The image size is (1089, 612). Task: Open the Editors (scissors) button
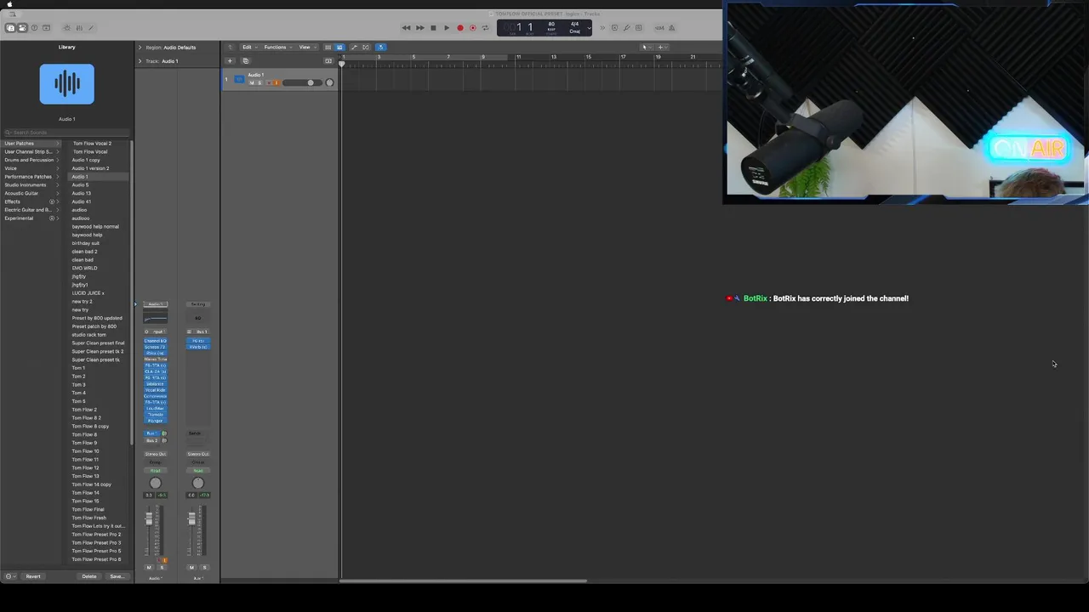(x=91, y=27)
